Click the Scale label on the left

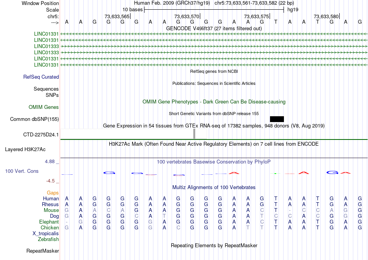(x=52, y=10)
